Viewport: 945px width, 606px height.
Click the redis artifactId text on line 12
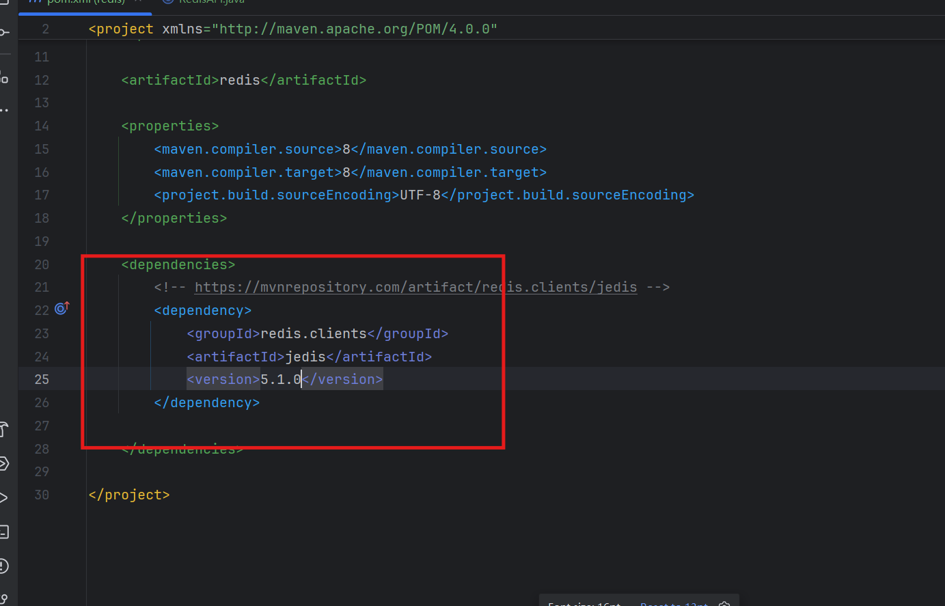(x=240, y=80)
